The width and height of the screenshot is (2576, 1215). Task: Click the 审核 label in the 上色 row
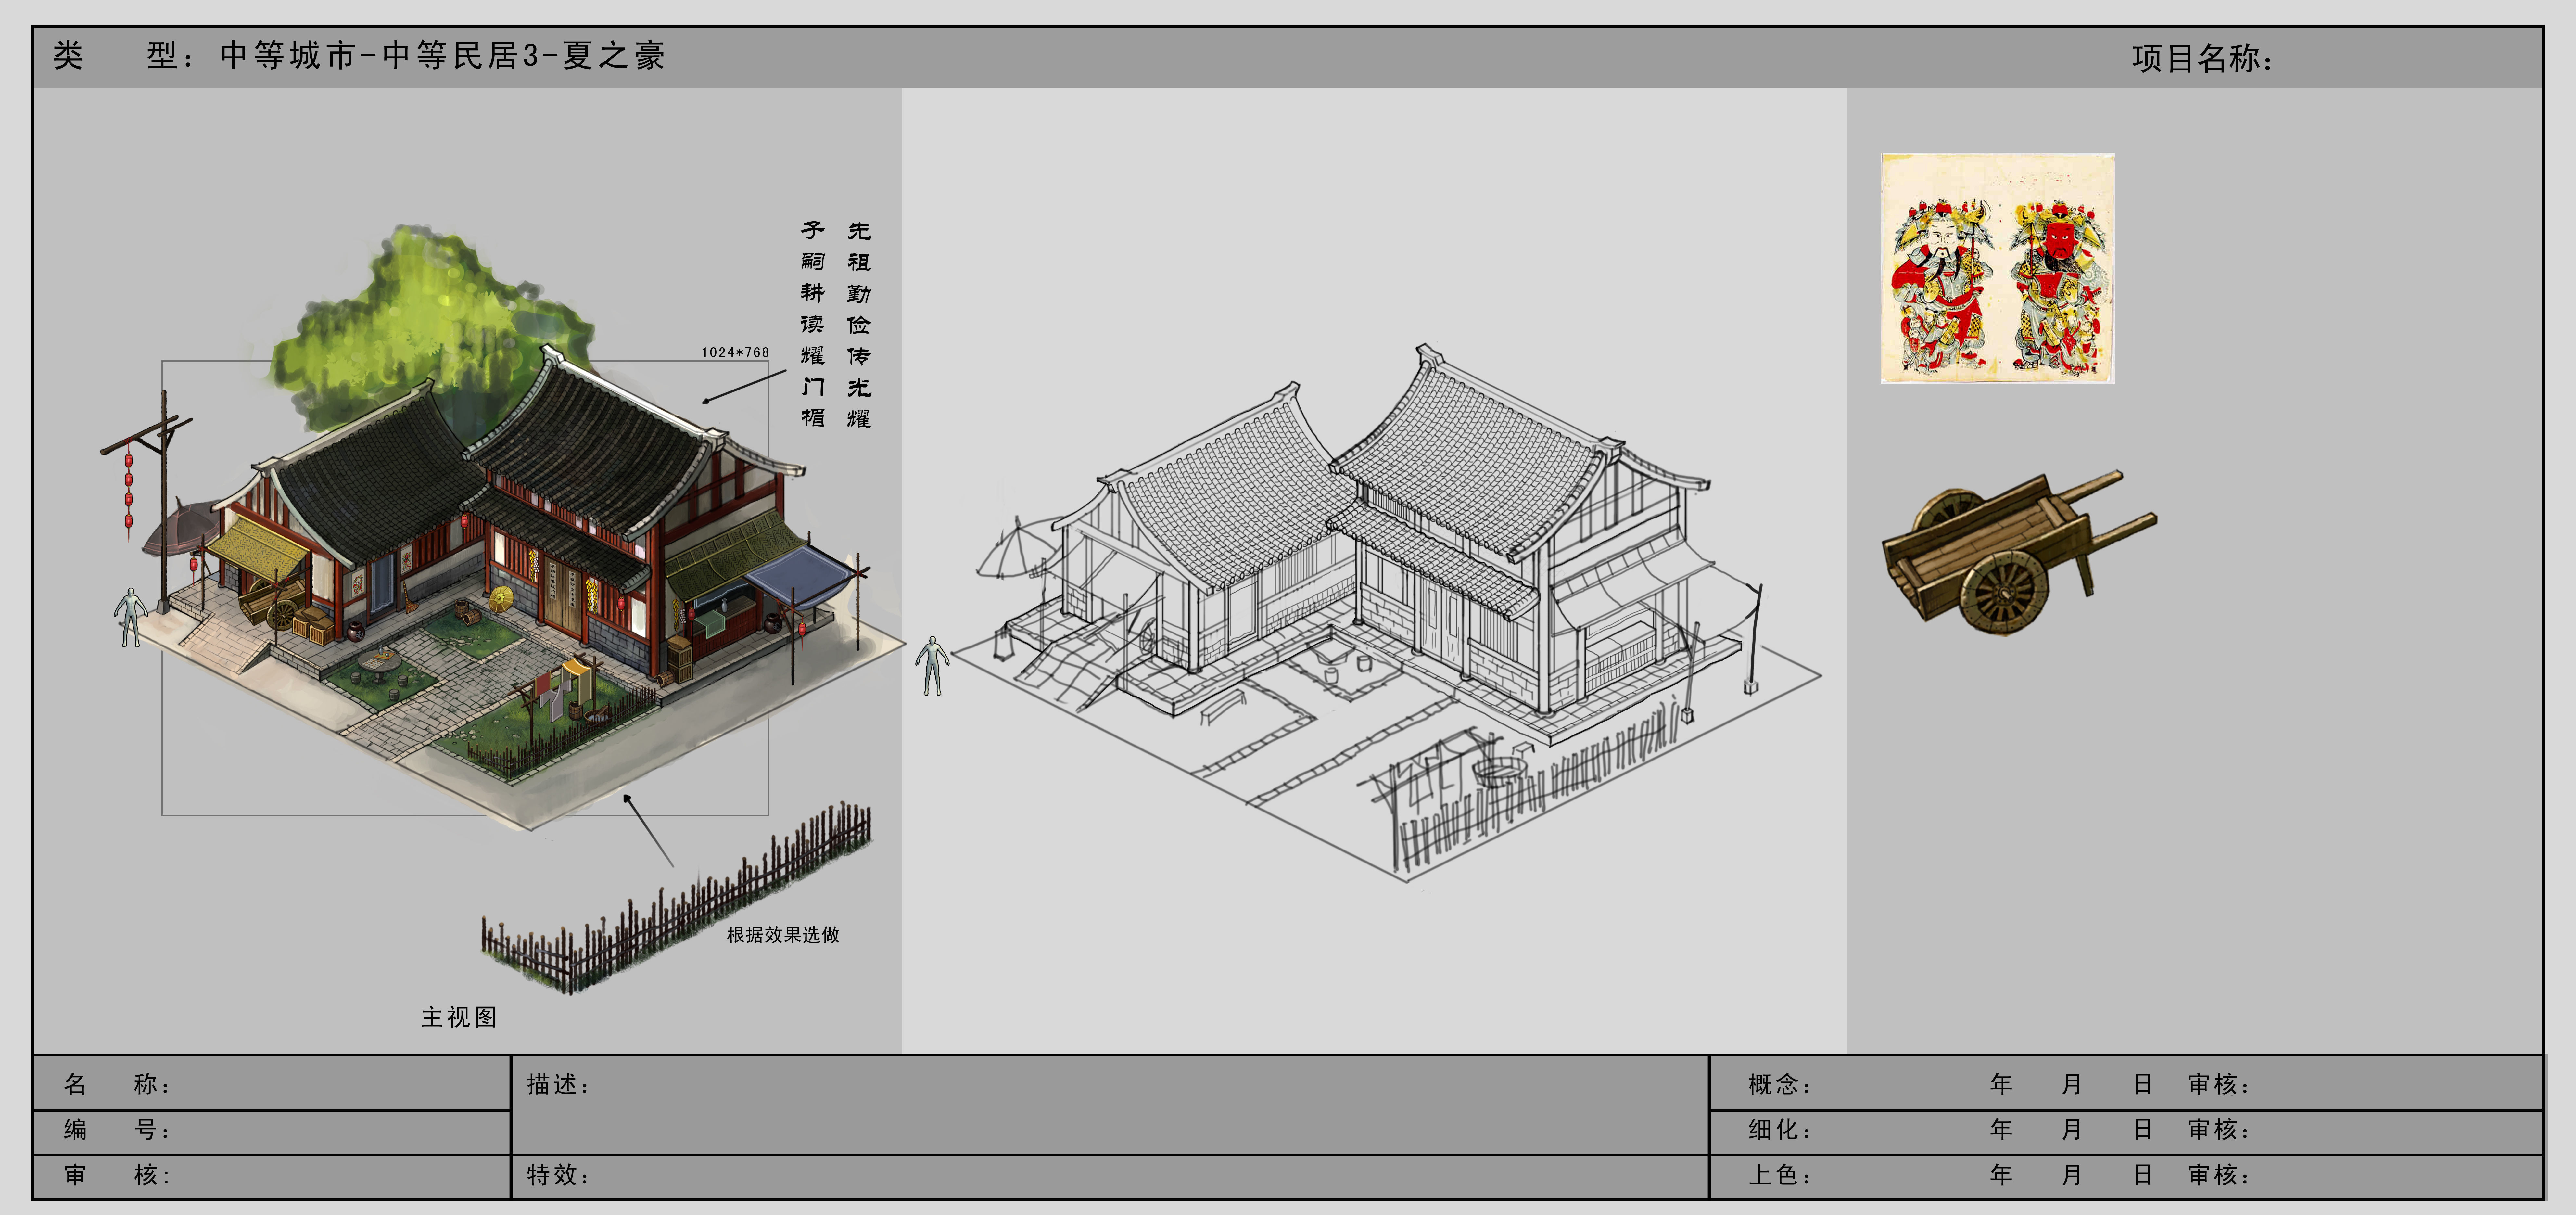(x=2219, y=1175)
